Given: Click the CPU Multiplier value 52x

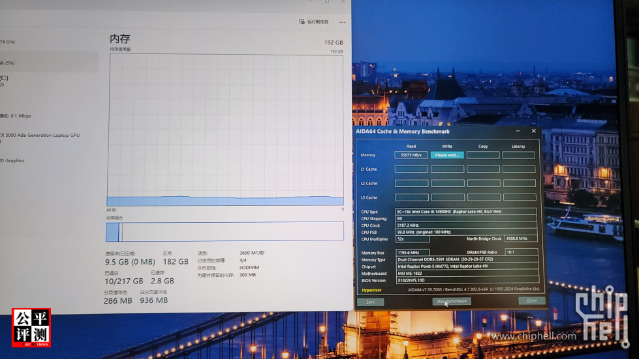Looking at the screenshot, I should pos(412,239).
